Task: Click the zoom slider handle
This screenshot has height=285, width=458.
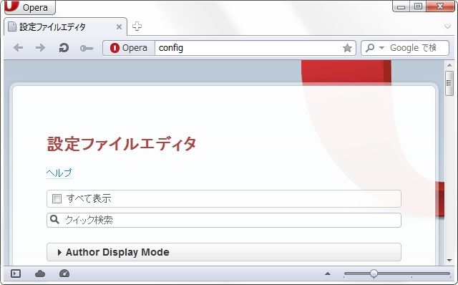Action: pyautogui.click(x=374, y=274)
